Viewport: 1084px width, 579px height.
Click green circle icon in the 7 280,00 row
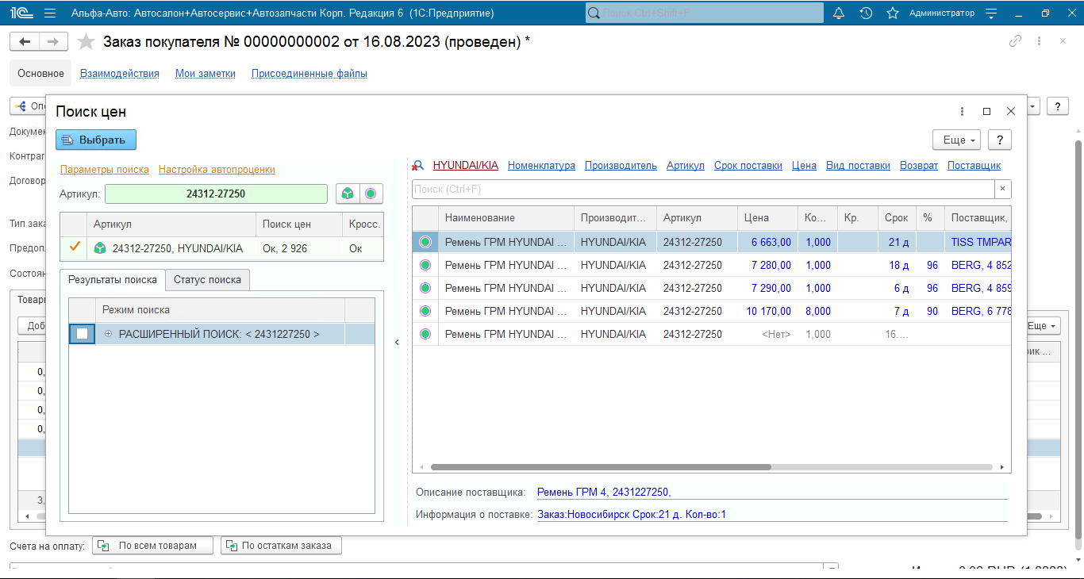point(425,265)
